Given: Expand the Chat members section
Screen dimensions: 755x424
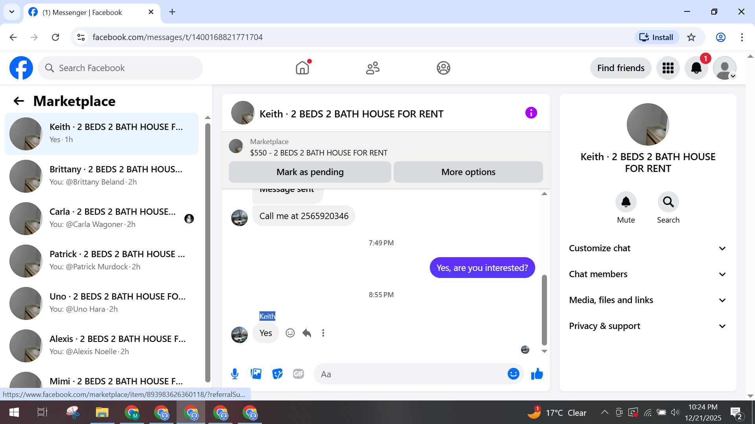Looking at the screenshot, I should (x=648, y=274).
